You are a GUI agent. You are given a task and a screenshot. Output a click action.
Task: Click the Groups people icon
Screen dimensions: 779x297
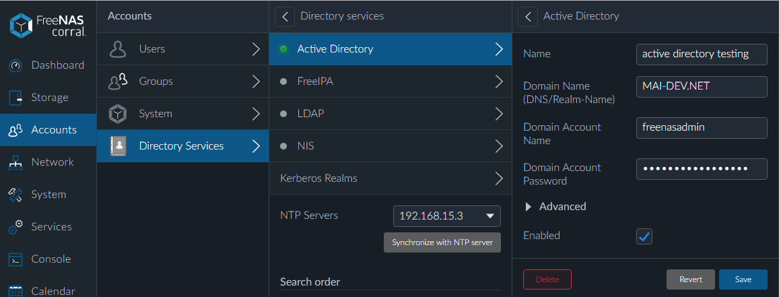[x=118, y=81]
